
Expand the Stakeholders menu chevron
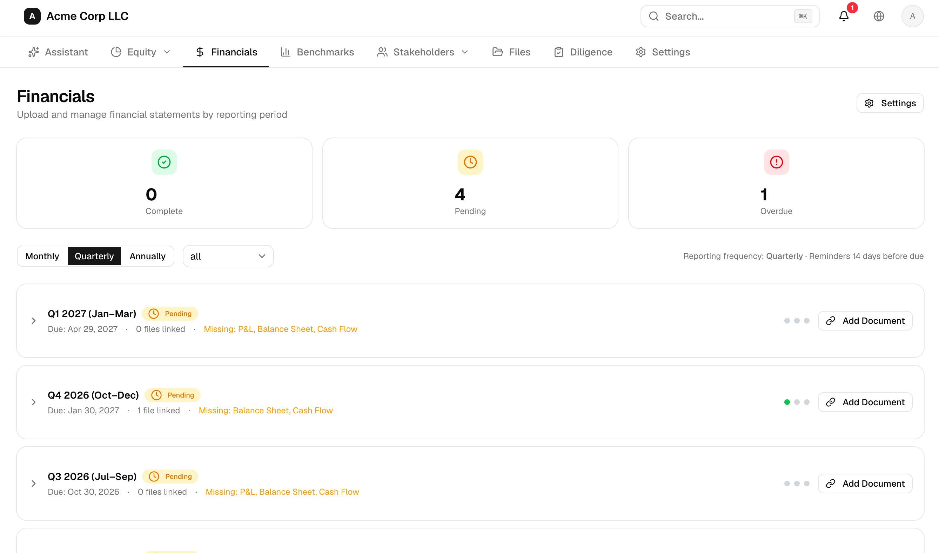coord(465,52)
